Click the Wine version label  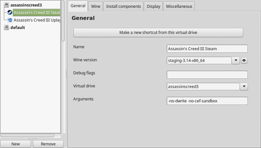(85, 60)
